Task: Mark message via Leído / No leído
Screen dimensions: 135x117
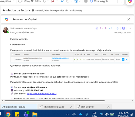Action: click(29, 1)
